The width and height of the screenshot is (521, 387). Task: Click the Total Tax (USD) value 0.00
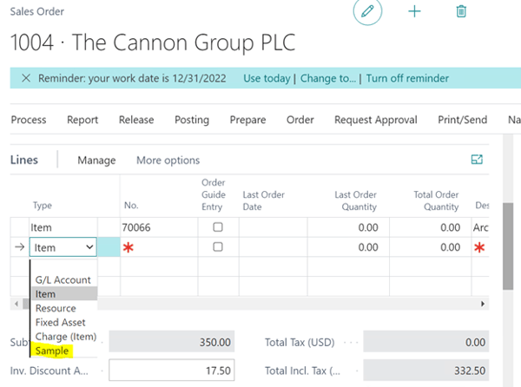426,342
